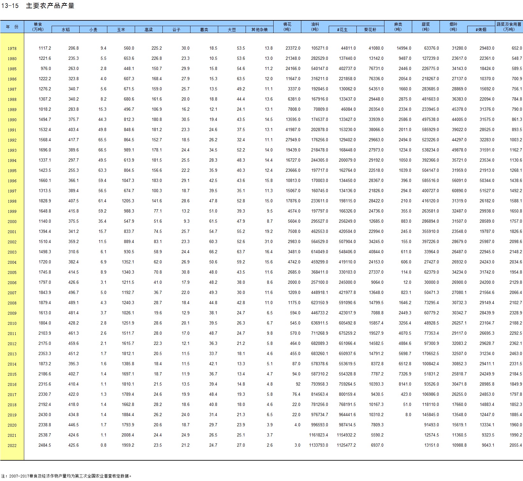Click the year 1996 row label

point(12,181)
